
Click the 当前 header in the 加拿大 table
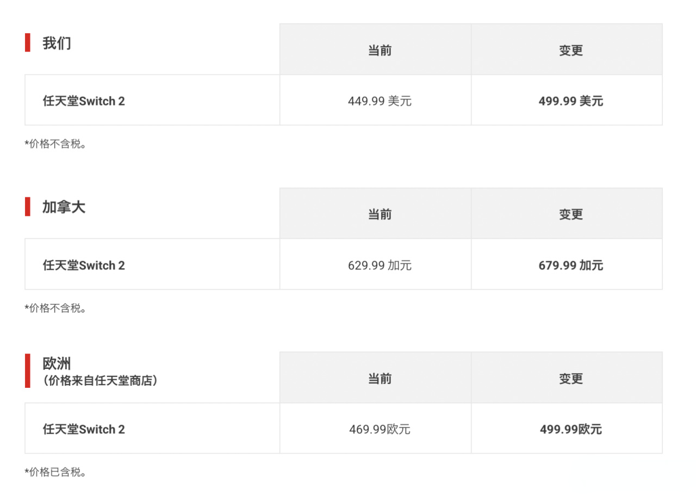click(380, 214)
